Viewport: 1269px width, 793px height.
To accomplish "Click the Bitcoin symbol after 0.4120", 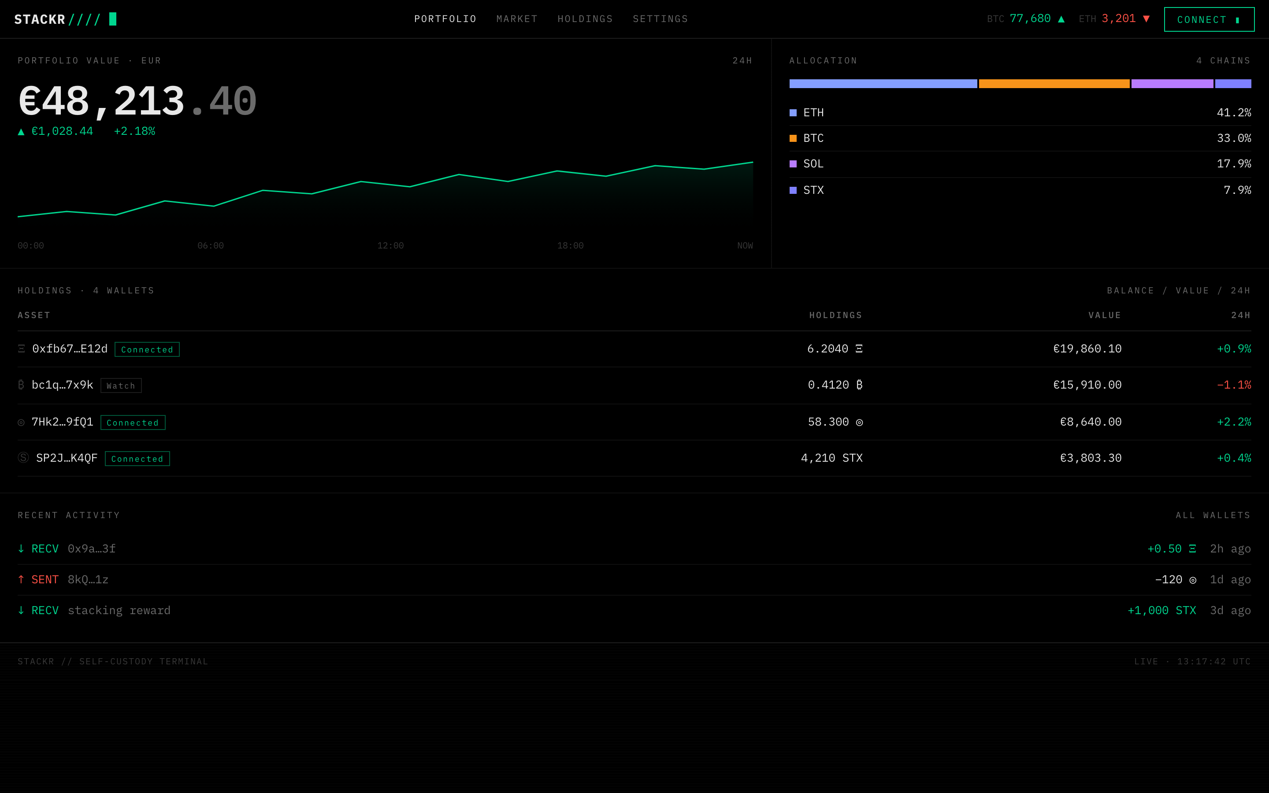I will pyautogui.click(x=859, y=385).
